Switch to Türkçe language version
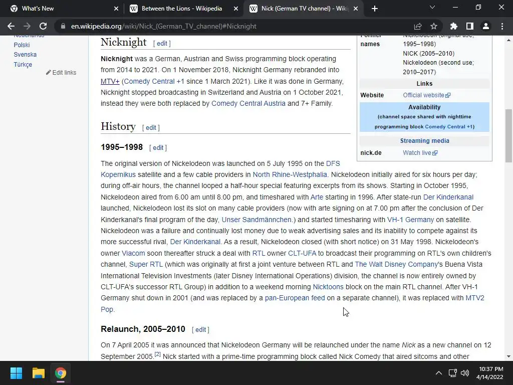513x385 pixels. tap(23, 65)
